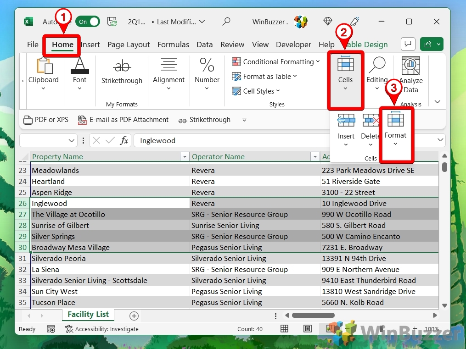
Task: Select the Facility List sheet tab
Action: (88, 315)
